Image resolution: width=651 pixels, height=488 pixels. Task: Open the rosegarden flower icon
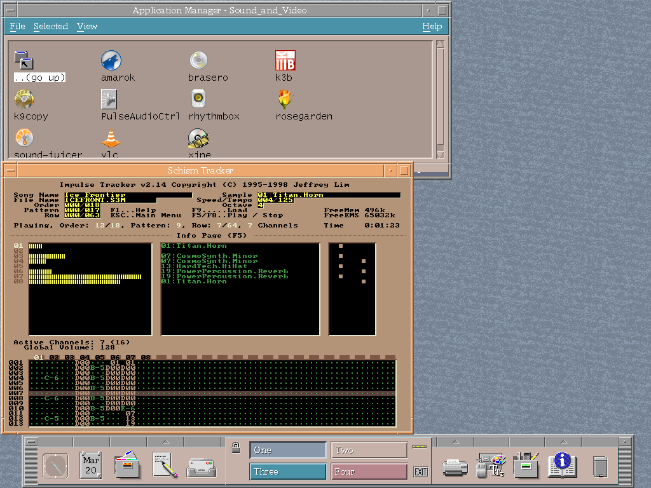285,99
